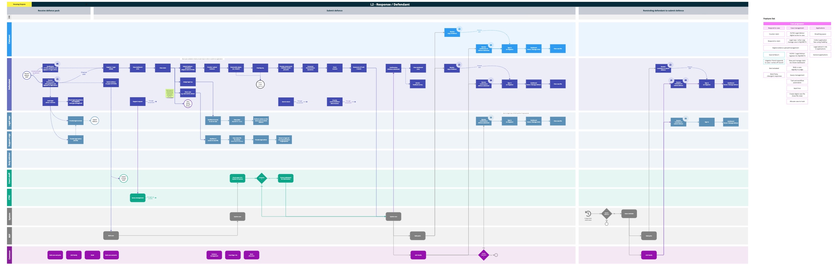The width and height of the screenshot is (837, 271).
Task: Click email icon on Defendant's reminders to submit defence
Action: (x=686, y=80)
